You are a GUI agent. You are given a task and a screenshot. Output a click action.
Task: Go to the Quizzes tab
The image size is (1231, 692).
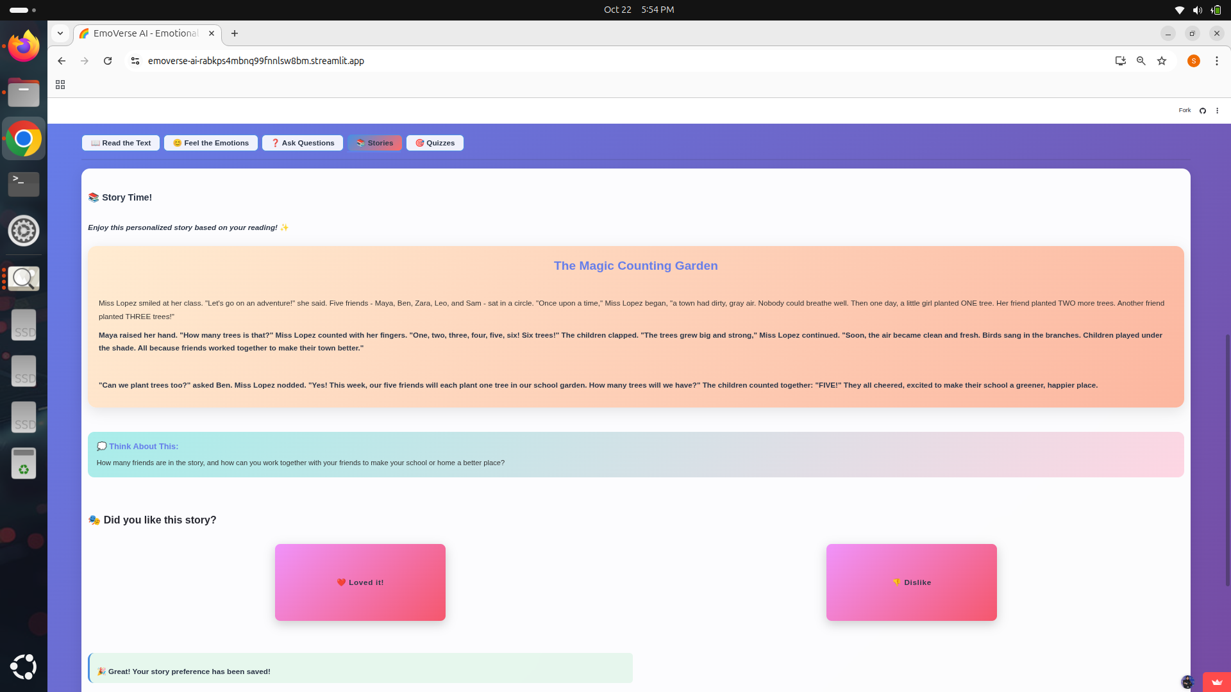pos(435,143)
